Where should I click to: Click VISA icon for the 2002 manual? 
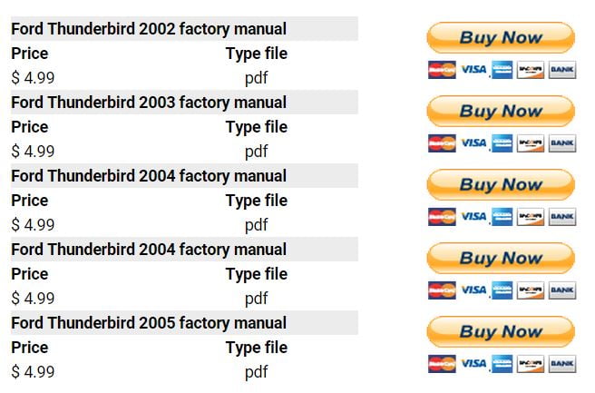[x=473, y=70]
